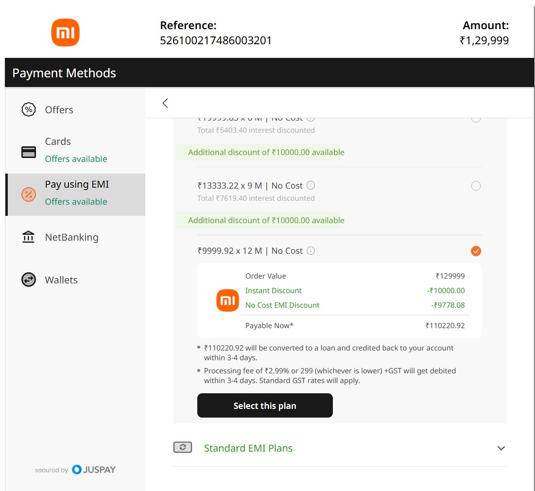Click the Payment Methods title bar
The image size is (535, 491).
(x=270, y=73)
